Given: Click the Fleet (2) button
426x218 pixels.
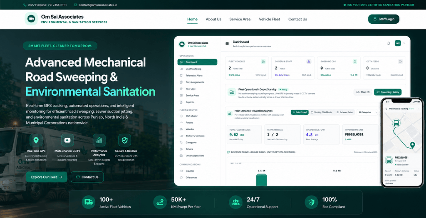Looking at the screenshot, I should (363, 92).
